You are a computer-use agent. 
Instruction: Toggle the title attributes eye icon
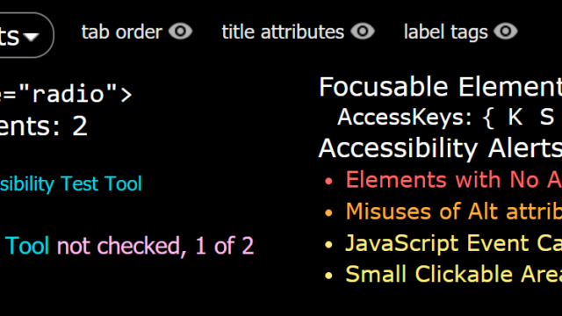pyautogui.click(x=363, y=32)
